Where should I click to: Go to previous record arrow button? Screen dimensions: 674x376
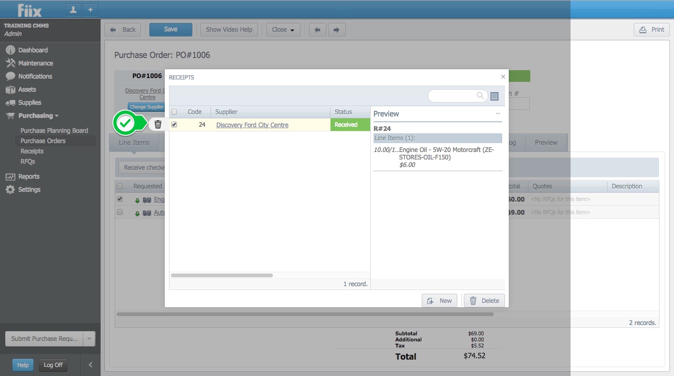[317, 29]
